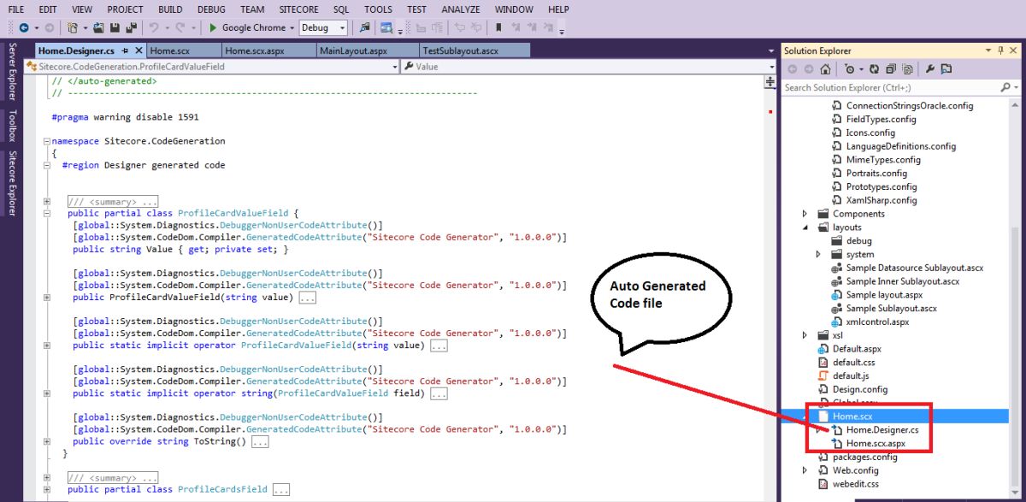The height and width of the screenshot is (502, 1026).
Task: Select xmlcontrol.aspx in Solution Explorer
Action: (x=876, y=322)
